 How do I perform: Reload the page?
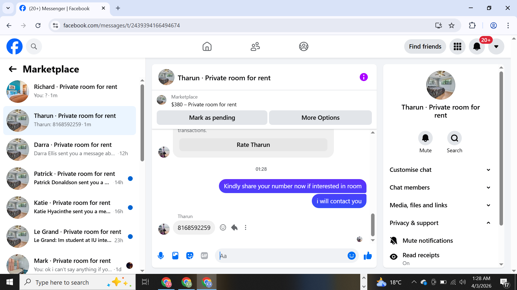(38, 26)
